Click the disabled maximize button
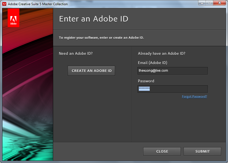 point(209,3)
